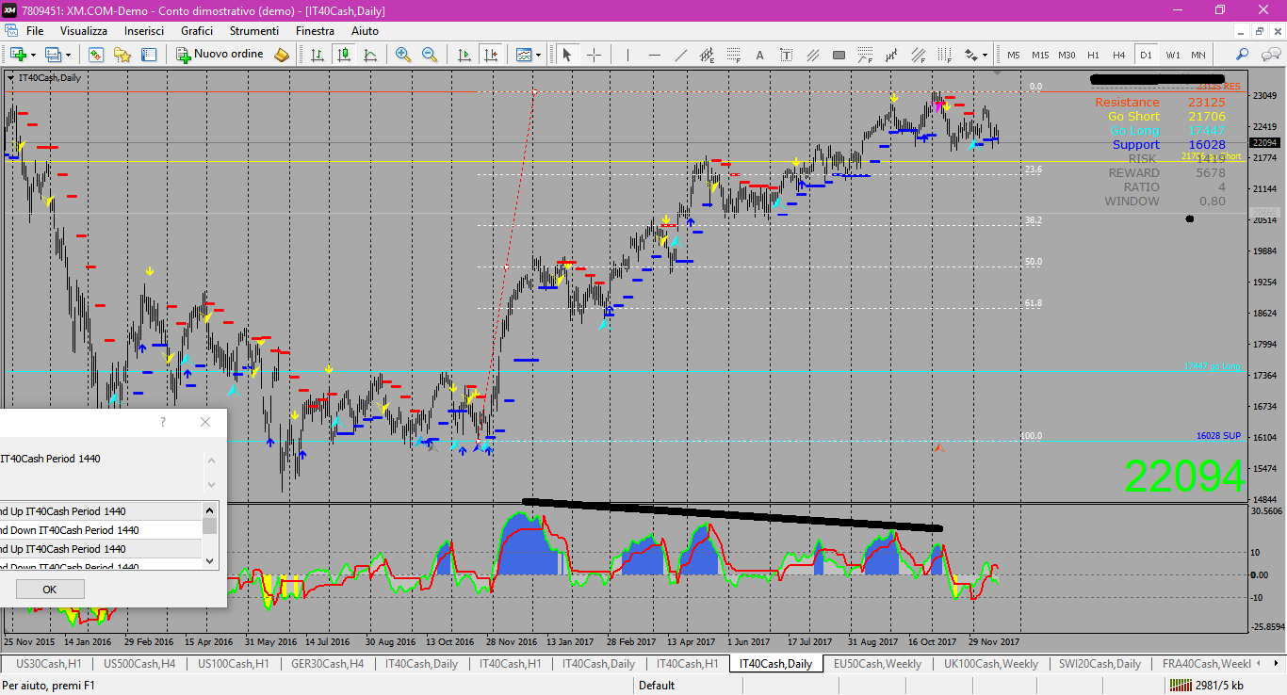The width and height of the screenshot is (1287, 695).
Task: Switch to M5 timeframe
Action: coord(1014,55)
